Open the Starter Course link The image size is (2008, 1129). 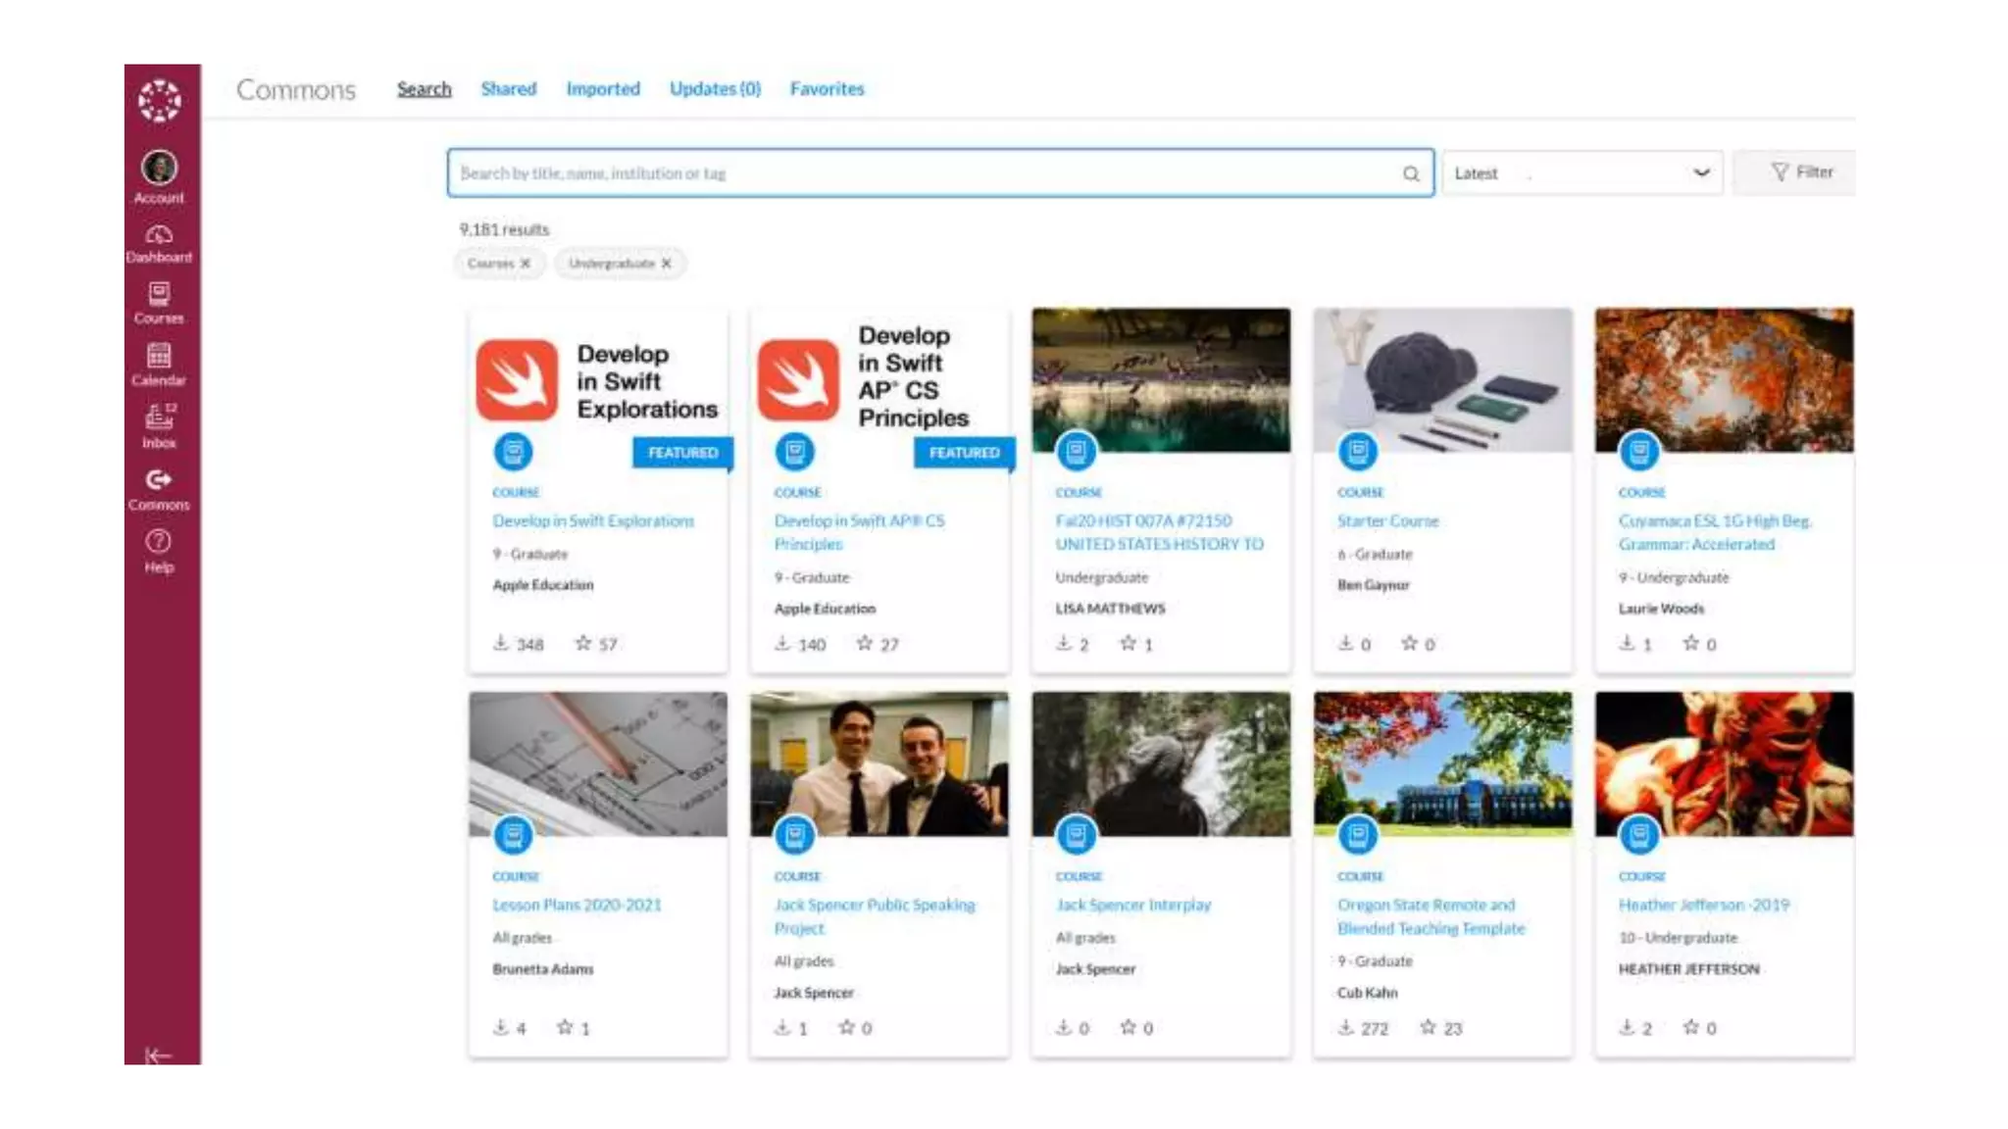(x=1387, y=520)
